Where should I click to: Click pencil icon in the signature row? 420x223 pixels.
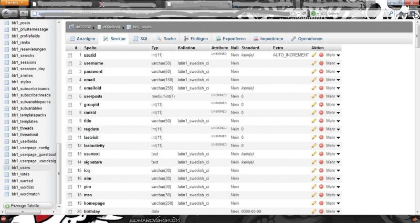point(314,162)
